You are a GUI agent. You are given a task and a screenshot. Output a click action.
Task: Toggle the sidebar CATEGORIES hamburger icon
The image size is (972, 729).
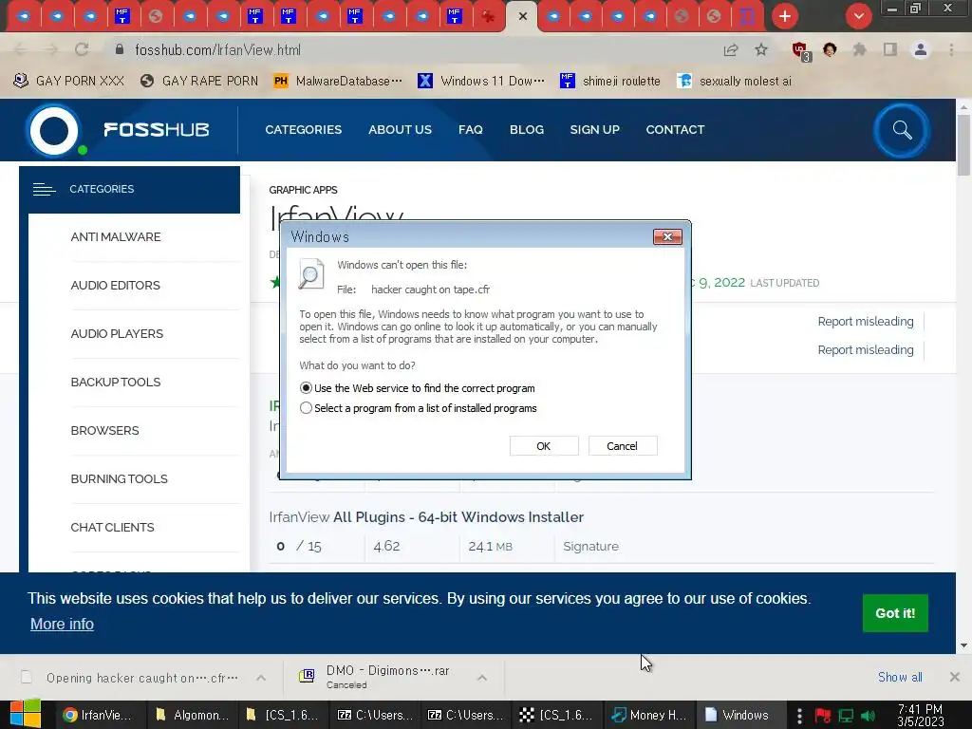pos(44,189)
